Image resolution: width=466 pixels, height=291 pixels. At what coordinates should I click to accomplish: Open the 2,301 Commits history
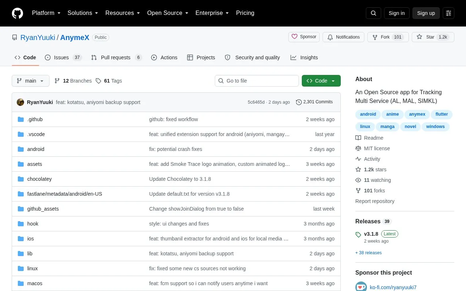point(315,102)
